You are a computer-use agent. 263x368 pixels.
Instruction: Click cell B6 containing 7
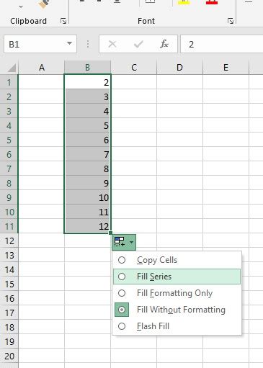click(x=88, y=154)
